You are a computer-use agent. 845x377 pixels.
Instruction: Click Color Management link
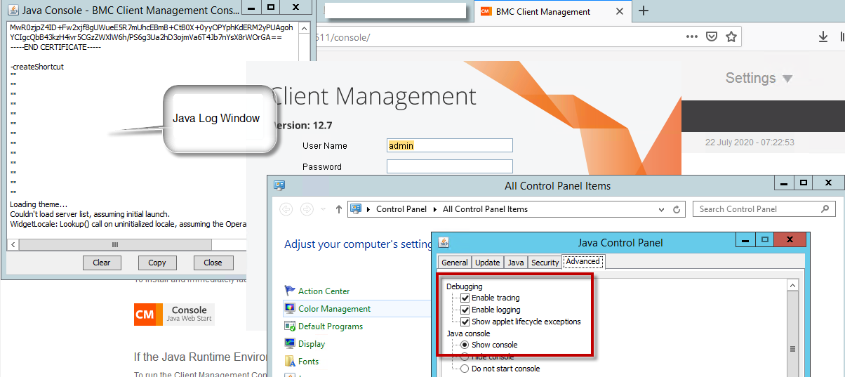point(334,309)
